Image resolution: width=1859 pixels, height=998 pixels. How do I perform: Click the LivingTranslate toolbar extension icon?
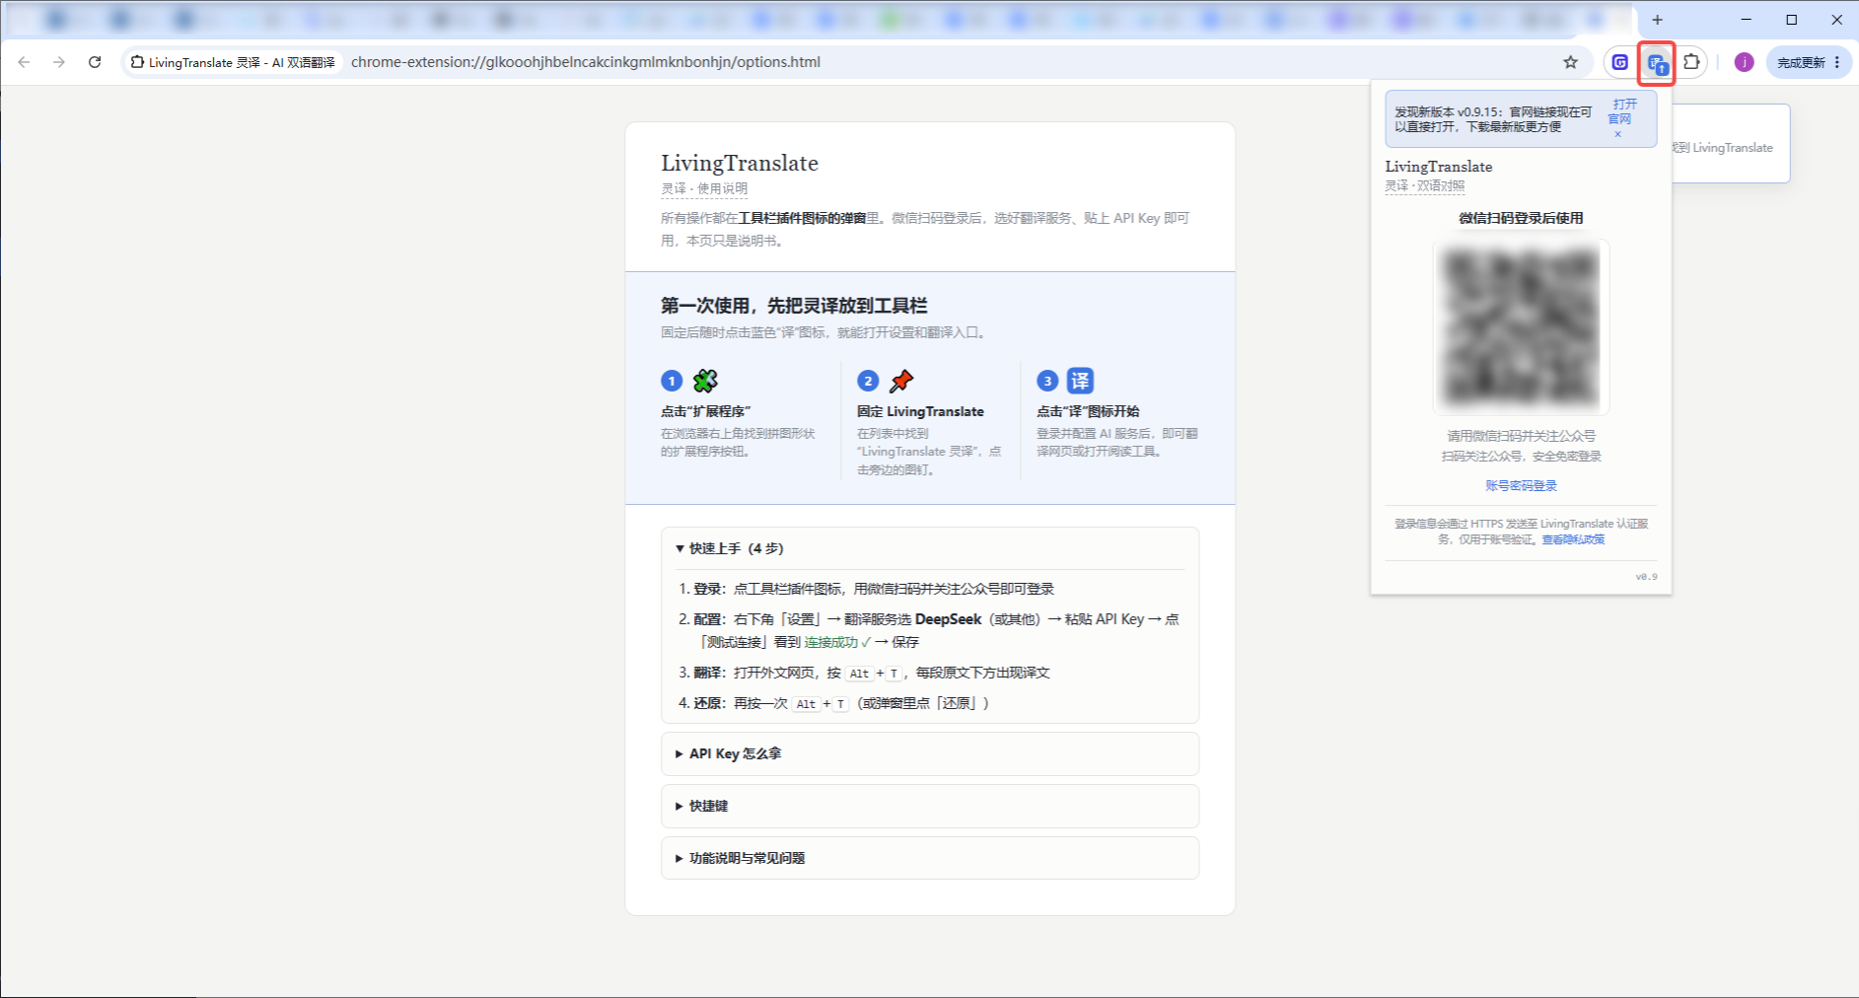(1657, 63)
